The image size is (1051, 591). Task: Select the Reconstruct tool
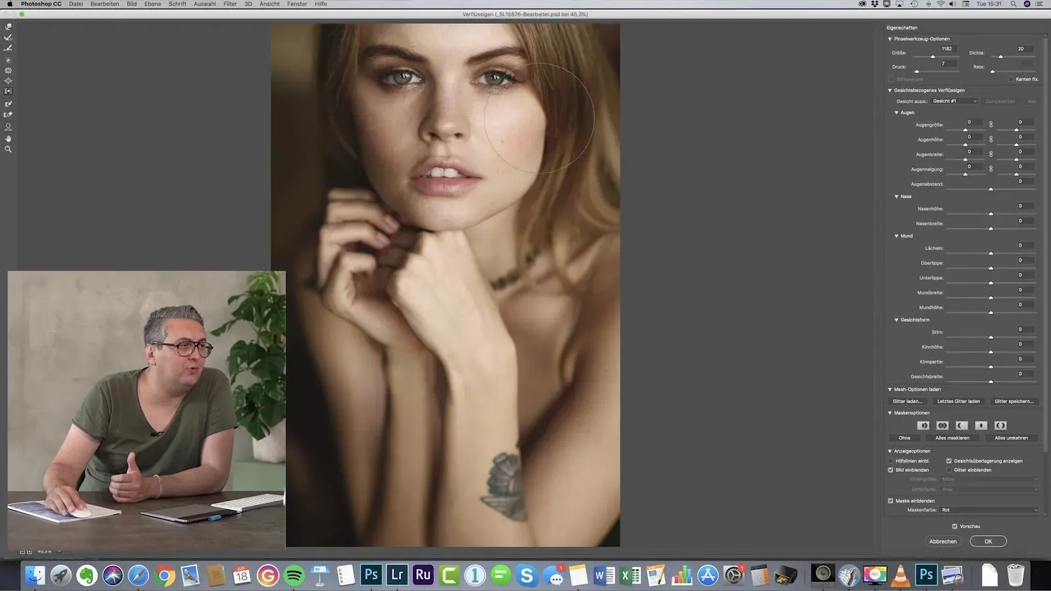point(9,38)
